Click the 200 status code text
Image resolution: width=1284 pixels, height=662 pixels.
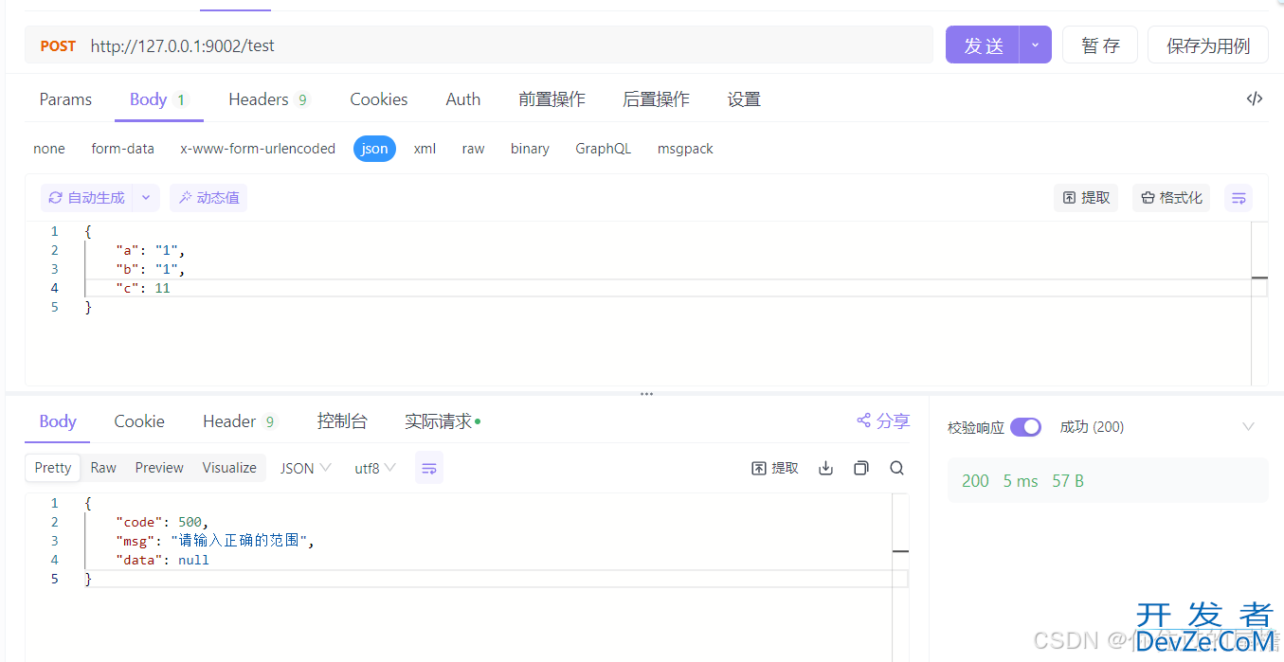pos(975,481)
